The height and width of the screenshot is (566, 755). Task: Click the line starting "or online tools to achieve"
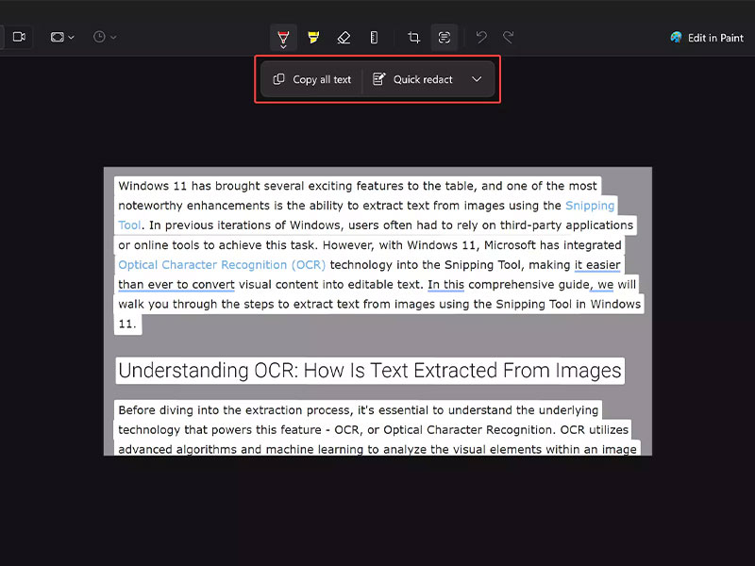(370, 245)
